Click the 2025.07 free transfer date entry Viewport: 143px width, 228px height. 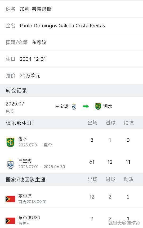[15, 107]
